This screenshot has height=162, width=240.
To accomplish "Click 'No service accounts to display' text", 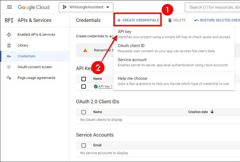I will 104,153.
